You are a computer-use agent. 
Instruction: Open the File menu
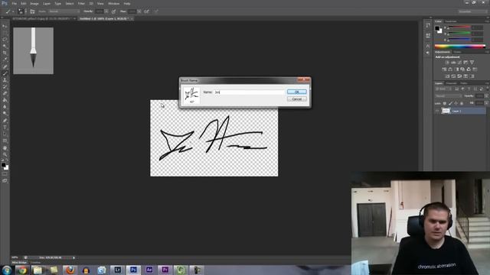(15, 3)
